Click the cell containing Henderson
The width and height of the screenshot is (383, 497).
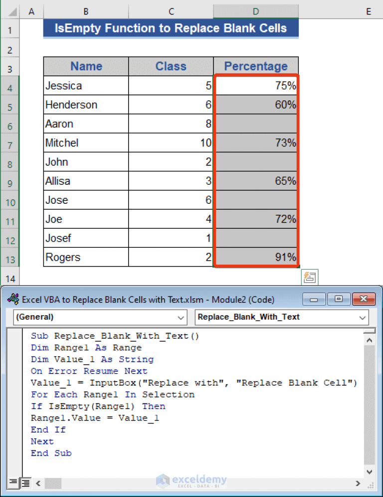86,104
